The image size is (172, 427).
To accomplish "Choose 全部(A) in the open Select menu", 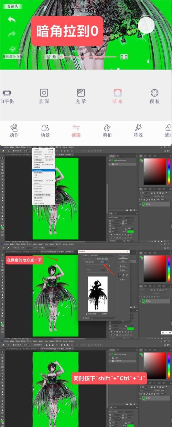I will click(44, 150).
